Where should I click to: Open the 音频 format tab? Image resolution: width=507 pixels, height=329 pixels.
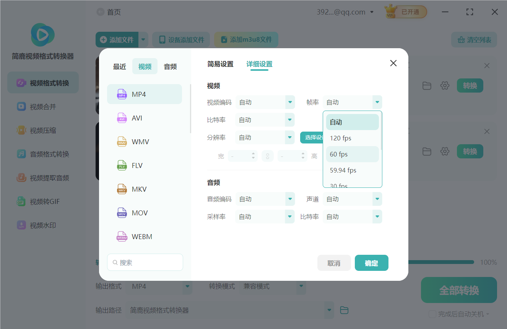(x=170, y=66)
